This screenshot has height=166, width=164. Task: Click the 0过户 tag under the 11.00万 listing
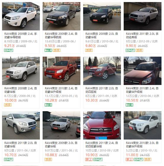(139, 159)
